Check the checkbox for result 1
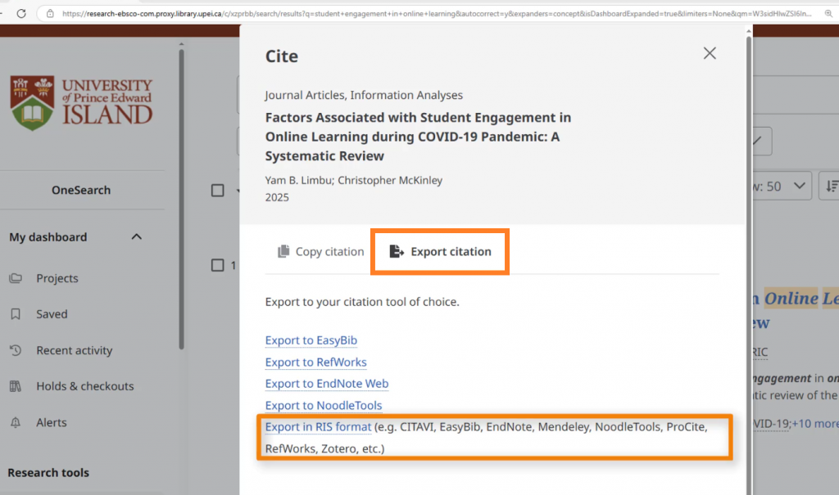 coord(218,265)
